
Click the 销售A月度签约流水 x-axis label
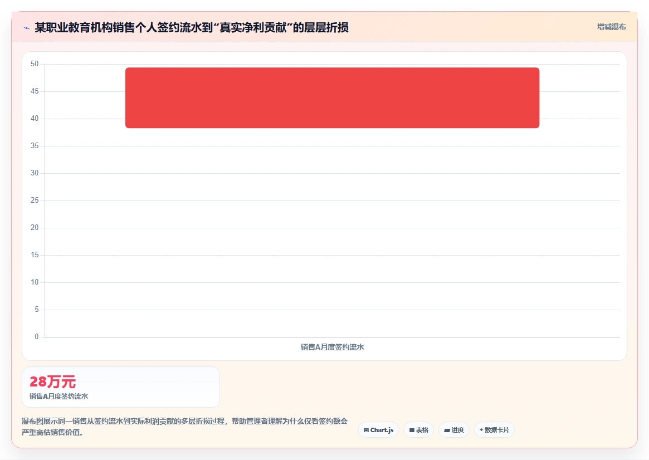333,347
